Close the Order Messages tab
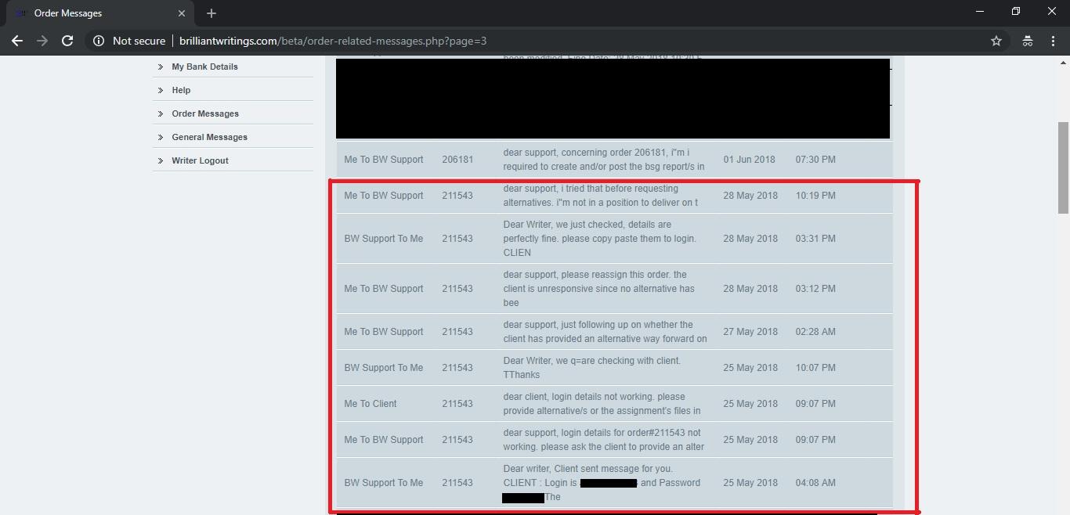Screen dimensions: 1070x515 pyautogui.click(x=182, y=13)
